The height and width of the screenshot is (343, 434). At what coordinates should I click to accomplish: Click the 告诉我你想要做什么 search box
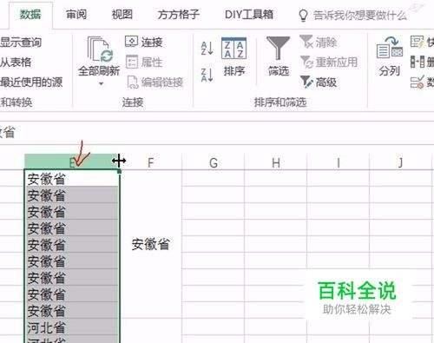360,16
